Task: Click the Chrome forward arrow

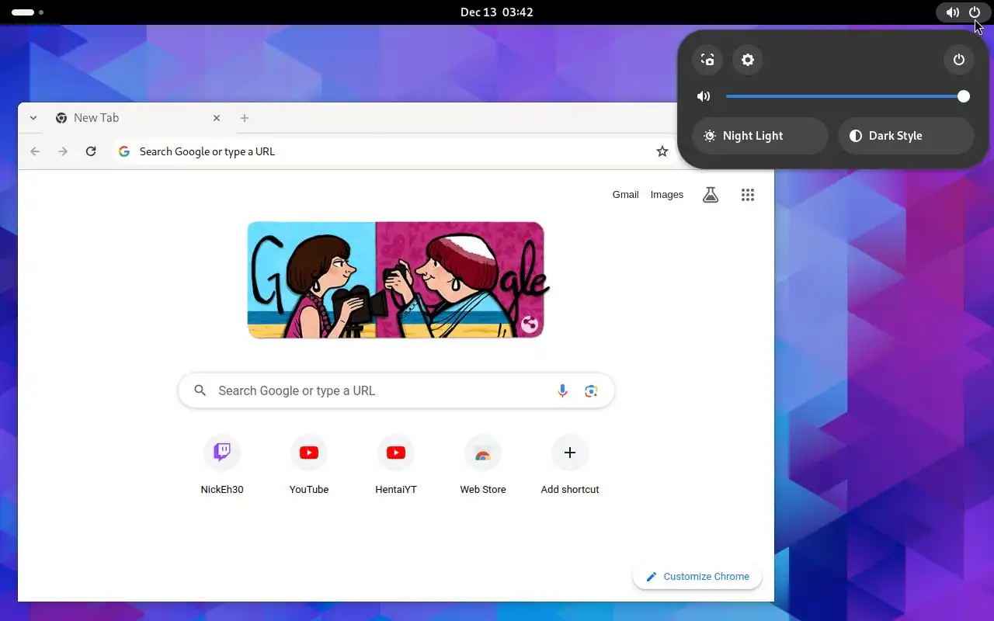Action: tap(63, 151)
